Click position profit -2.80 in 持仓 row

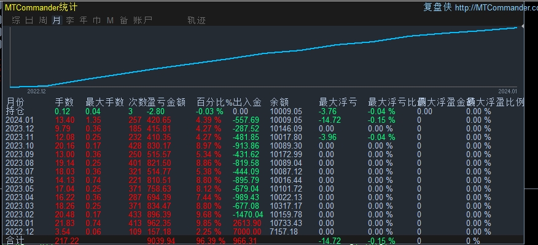(156, 111)
